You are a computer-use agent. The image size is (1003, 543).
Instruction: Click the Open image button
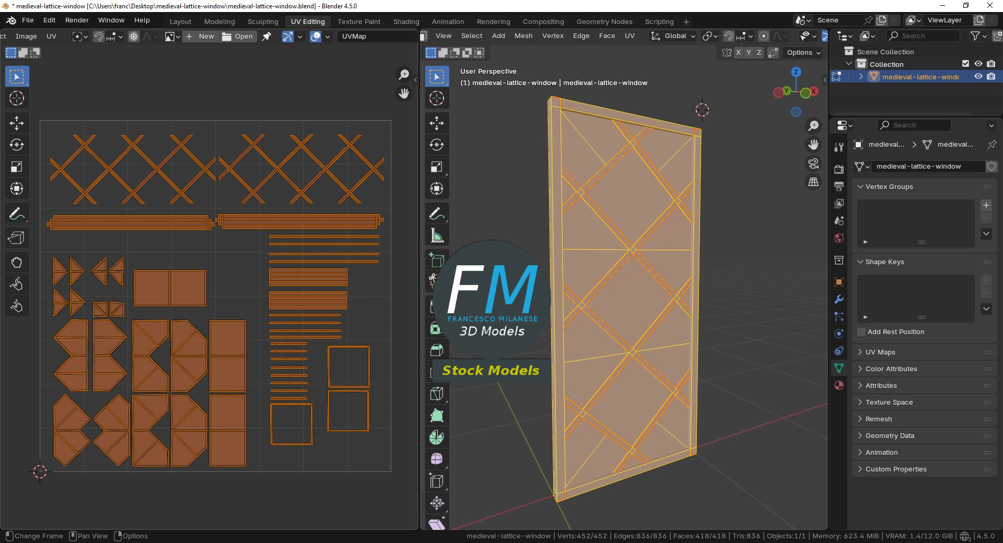pyautogui.click(x=238, y=37)
